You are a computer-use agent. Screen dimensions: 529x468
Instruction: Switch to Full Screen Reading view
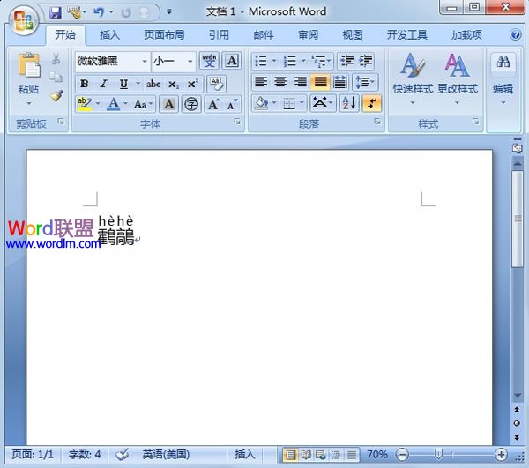coord(306,455)
